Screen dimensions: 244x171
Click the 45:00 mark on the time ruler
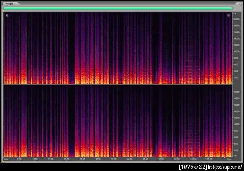point(146,159)
